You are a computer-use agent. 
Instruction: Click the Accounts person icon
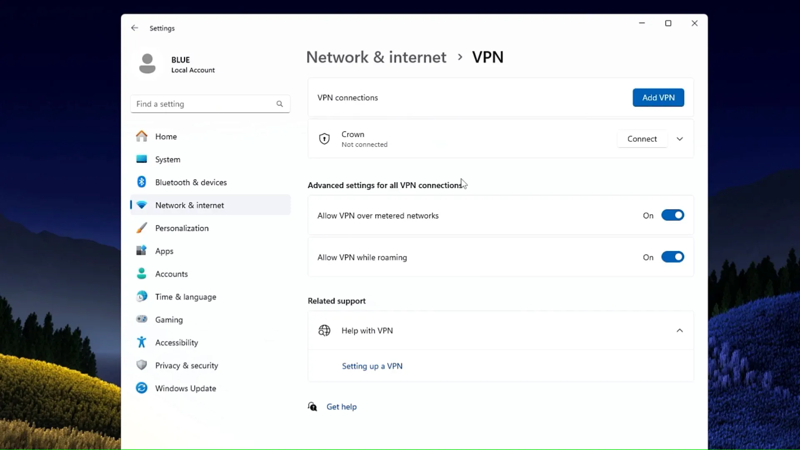pos(142,273)
